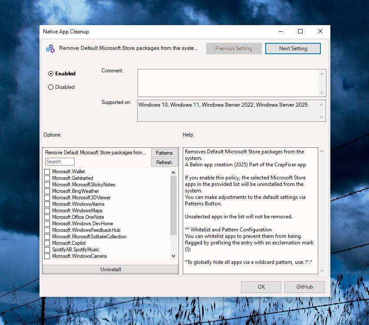Image resolution: width=369 pixels, height=325 pixels.
Task: Select the Enabled radio button
Action: [51, 74]
